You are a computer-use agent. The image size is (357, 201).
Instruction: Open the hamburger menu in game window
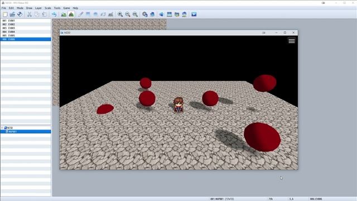[x=292, y=41]
